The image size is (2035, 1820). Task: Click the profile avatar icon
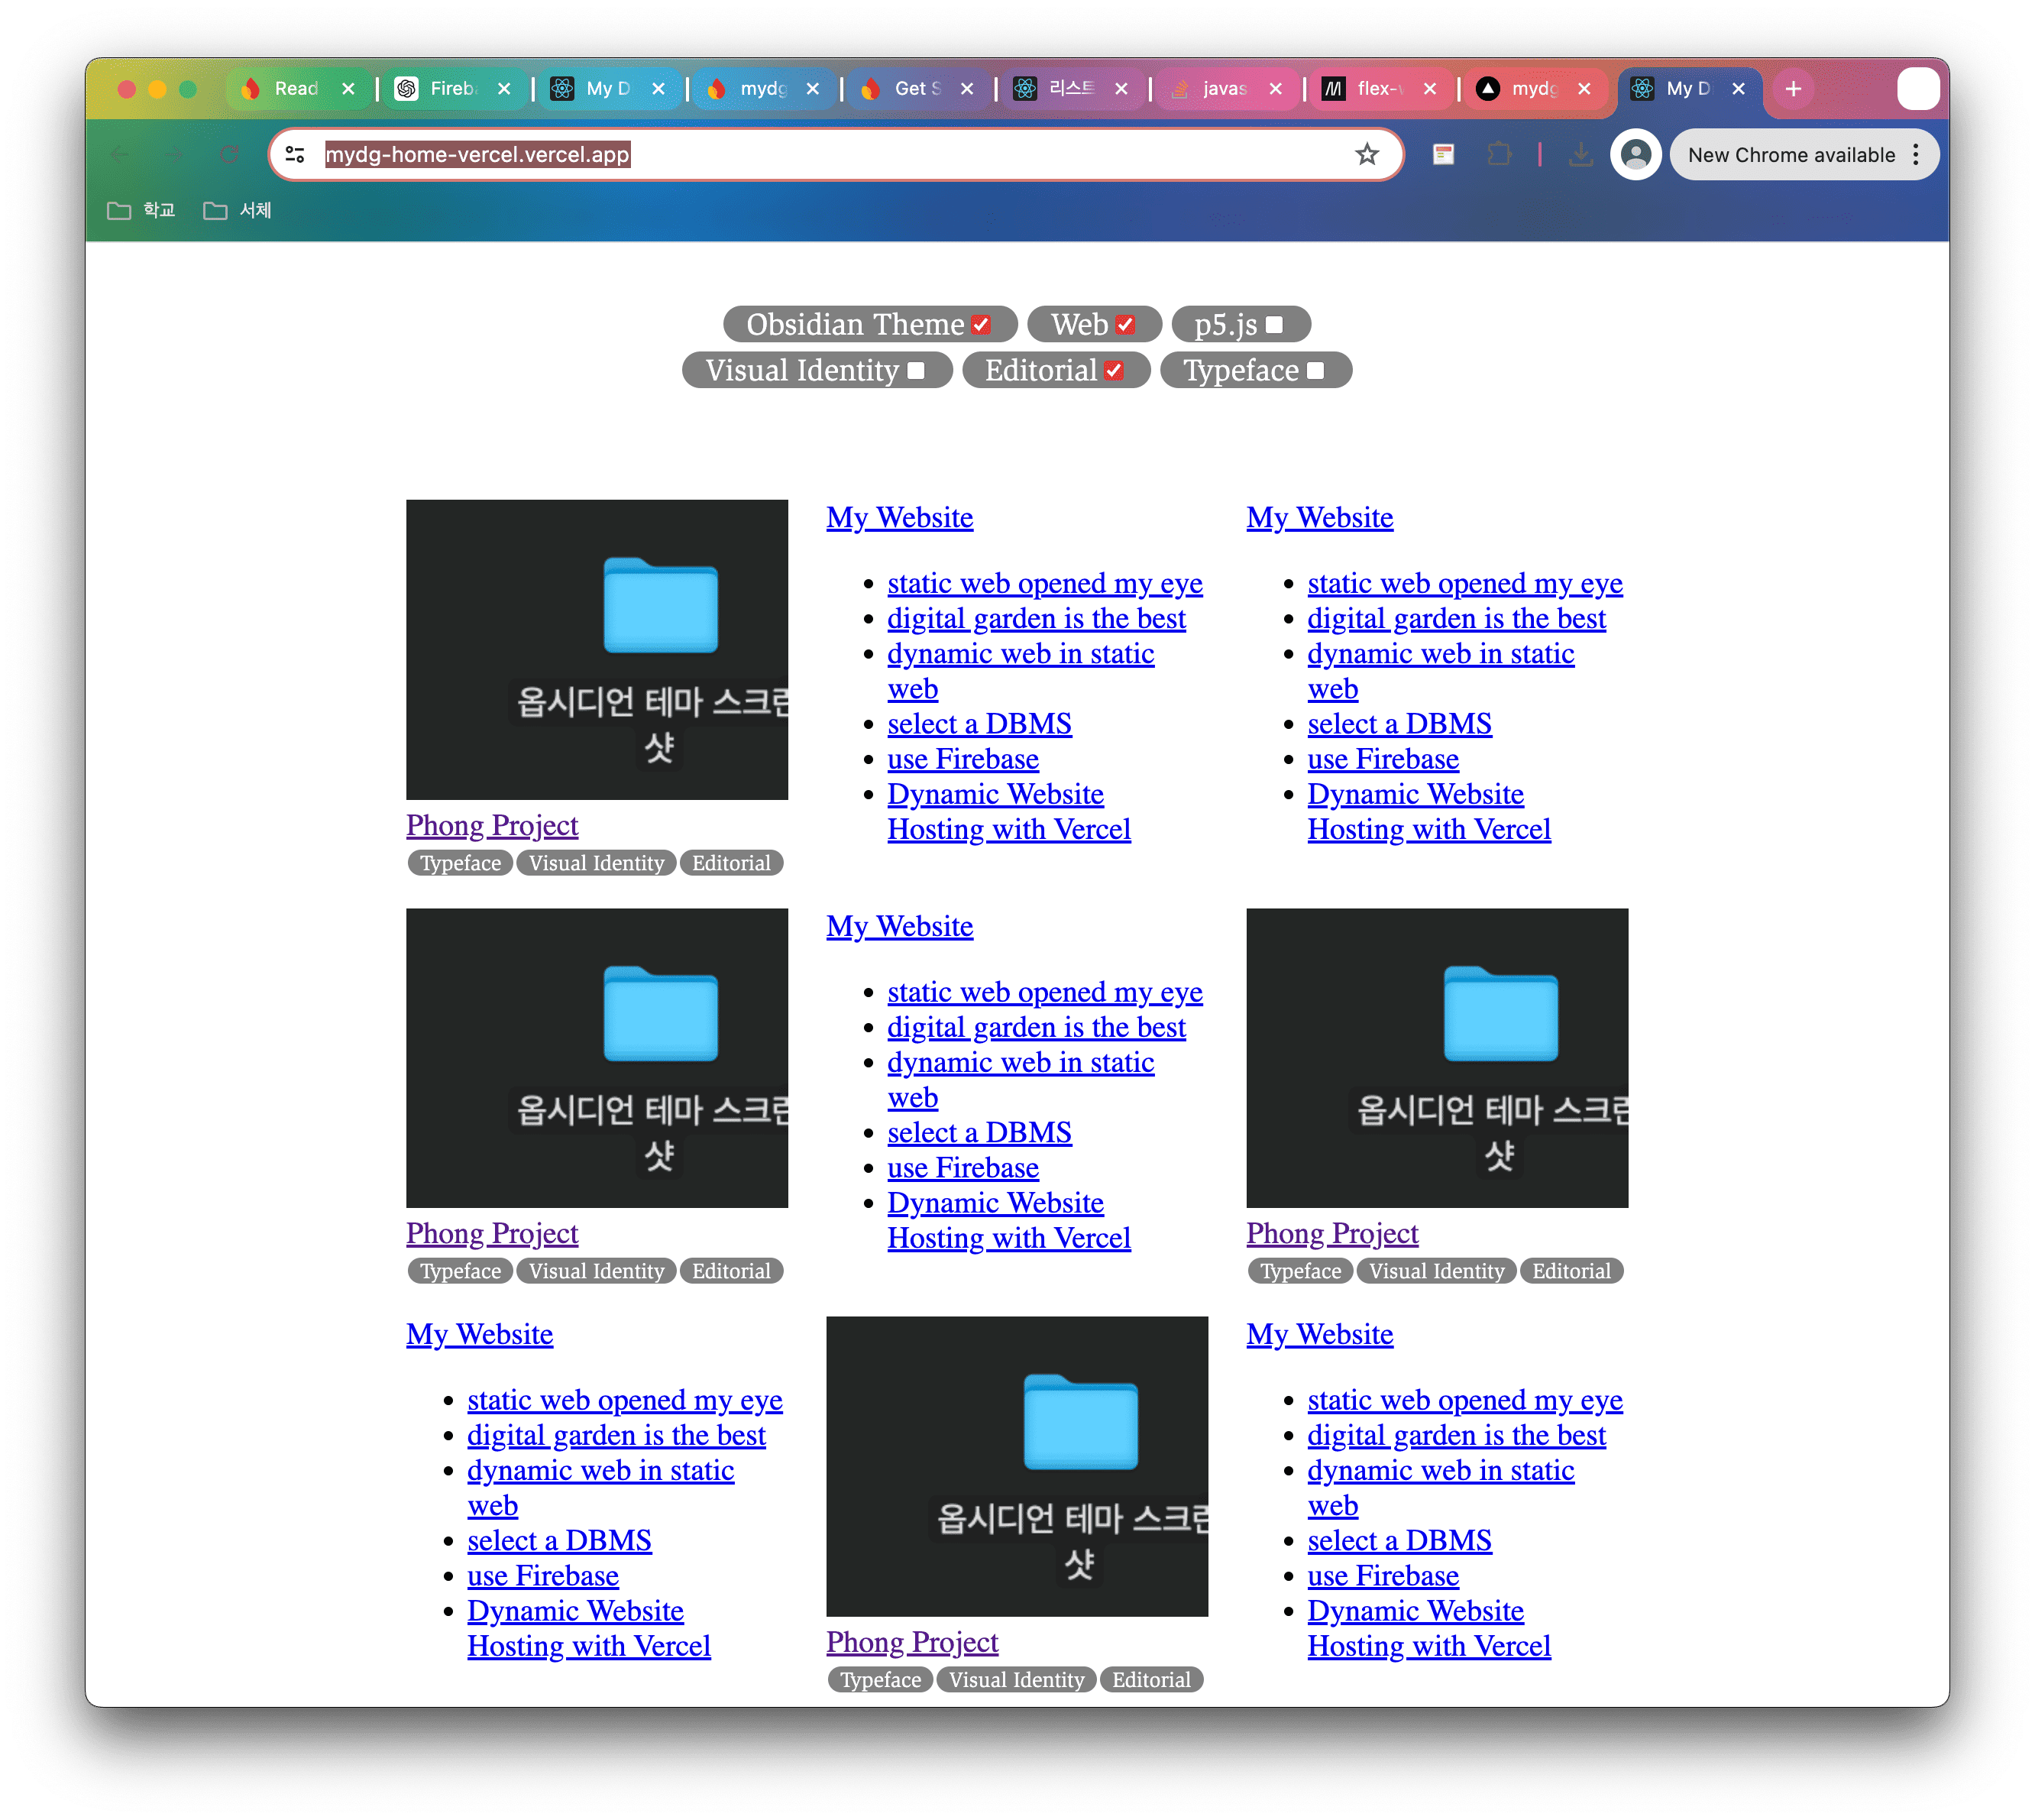point(1635,154)
